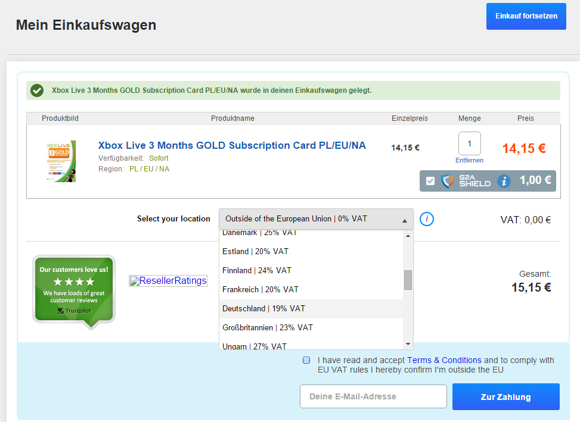The height and width of the screenshot is (422, 580).
Task: Click the G2A Shield info icon
Action: tap(504, 181)
